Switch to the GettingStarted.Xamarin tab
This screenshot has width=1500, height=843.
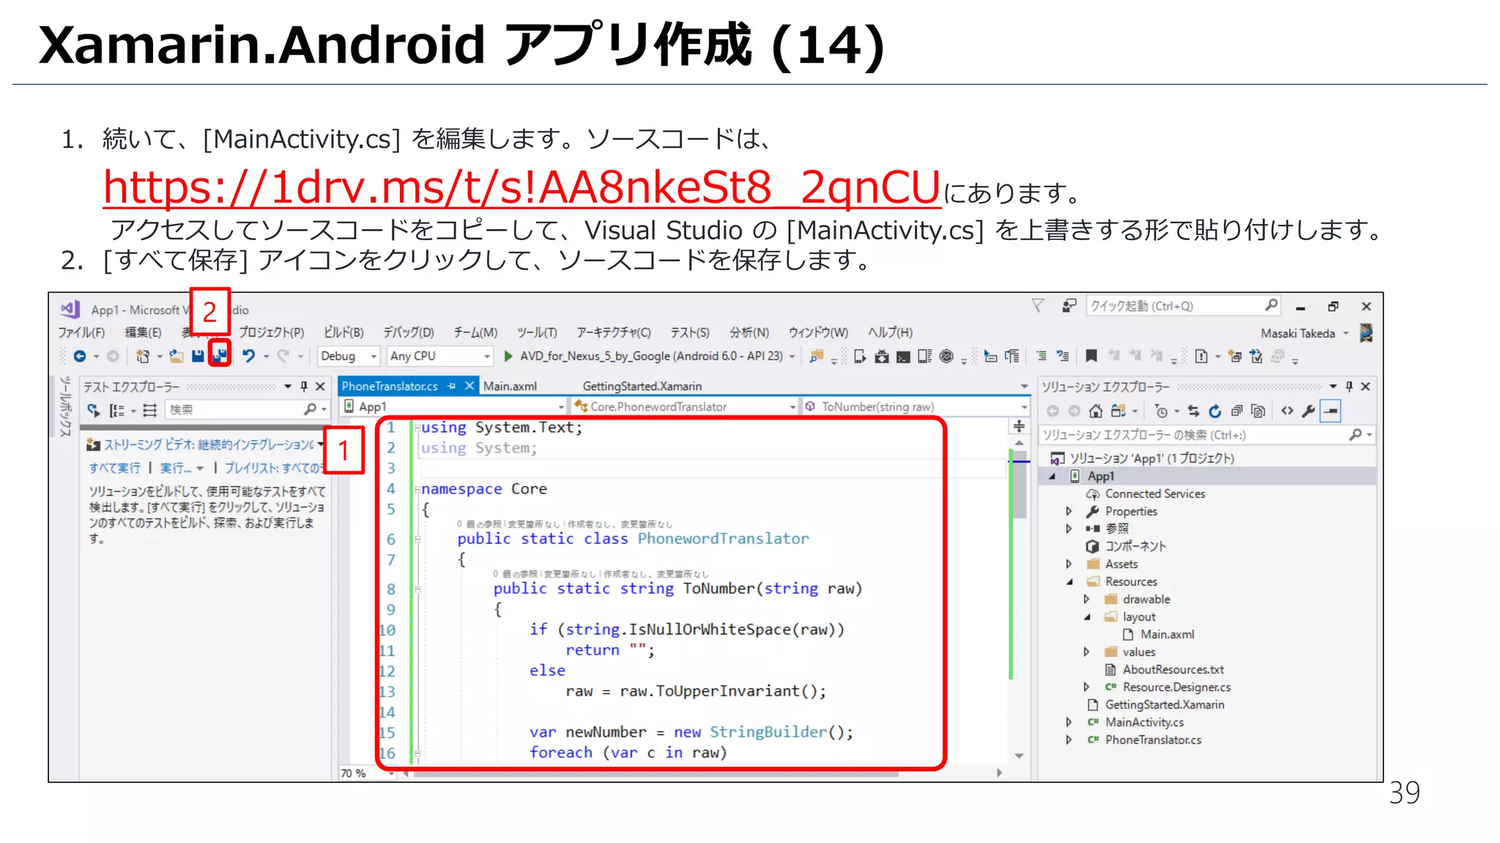(642, 386)
